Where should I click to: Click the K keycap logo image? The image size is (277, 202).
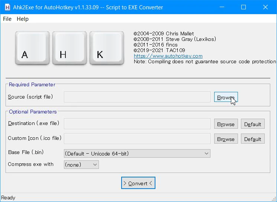[107, 48]
